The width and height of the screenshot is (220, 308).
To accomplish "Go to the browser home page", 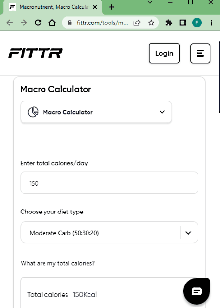I will (52, 23).
